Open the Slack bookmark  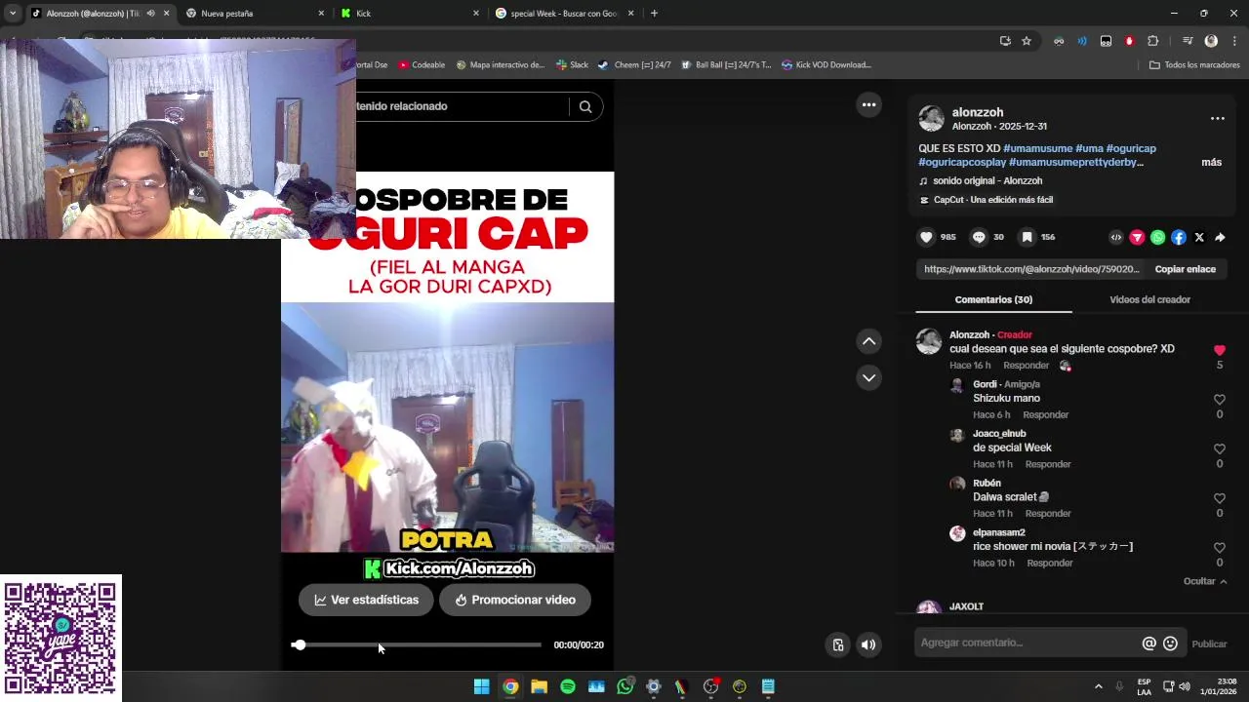point(572,65)
